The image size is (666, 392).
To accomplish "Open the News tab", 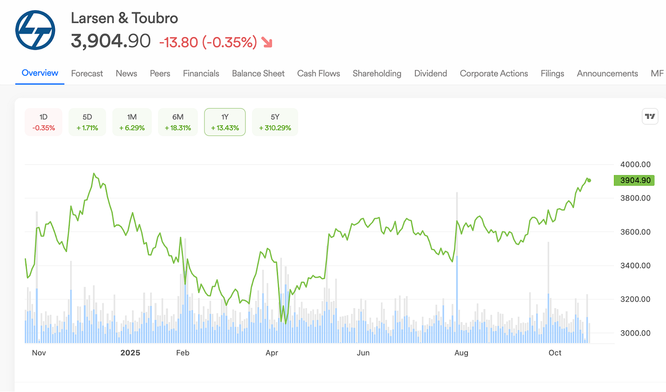I will pyautogui.click(x=126, y=74).
